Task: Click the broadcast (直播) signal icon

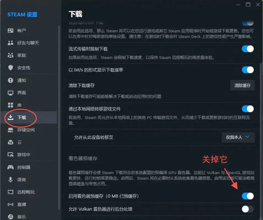Action: 10,204
